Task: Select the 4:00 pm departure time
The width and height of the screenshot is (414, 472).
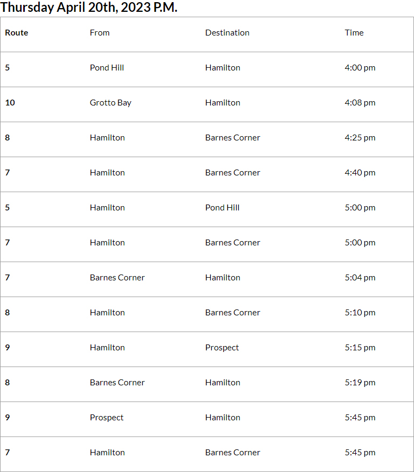Action: 360,68
